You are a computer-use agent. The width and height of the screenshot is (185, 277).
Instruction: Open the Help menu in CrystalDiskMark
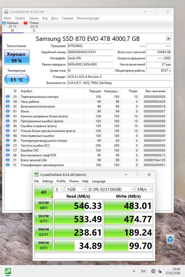point(85,181)
